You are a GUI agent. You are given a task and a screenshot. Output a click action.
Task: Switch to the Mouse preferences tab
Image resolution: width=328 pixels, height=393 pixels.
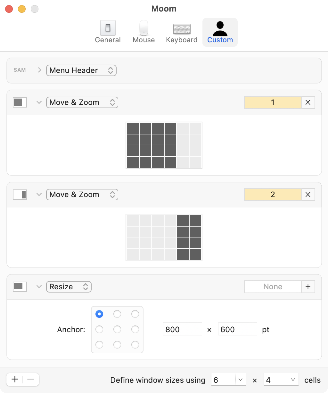click(x=143, y=32)
